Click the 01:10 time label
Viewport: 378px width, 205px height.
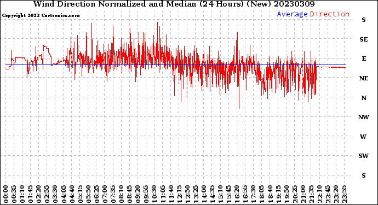click(22, 195)
